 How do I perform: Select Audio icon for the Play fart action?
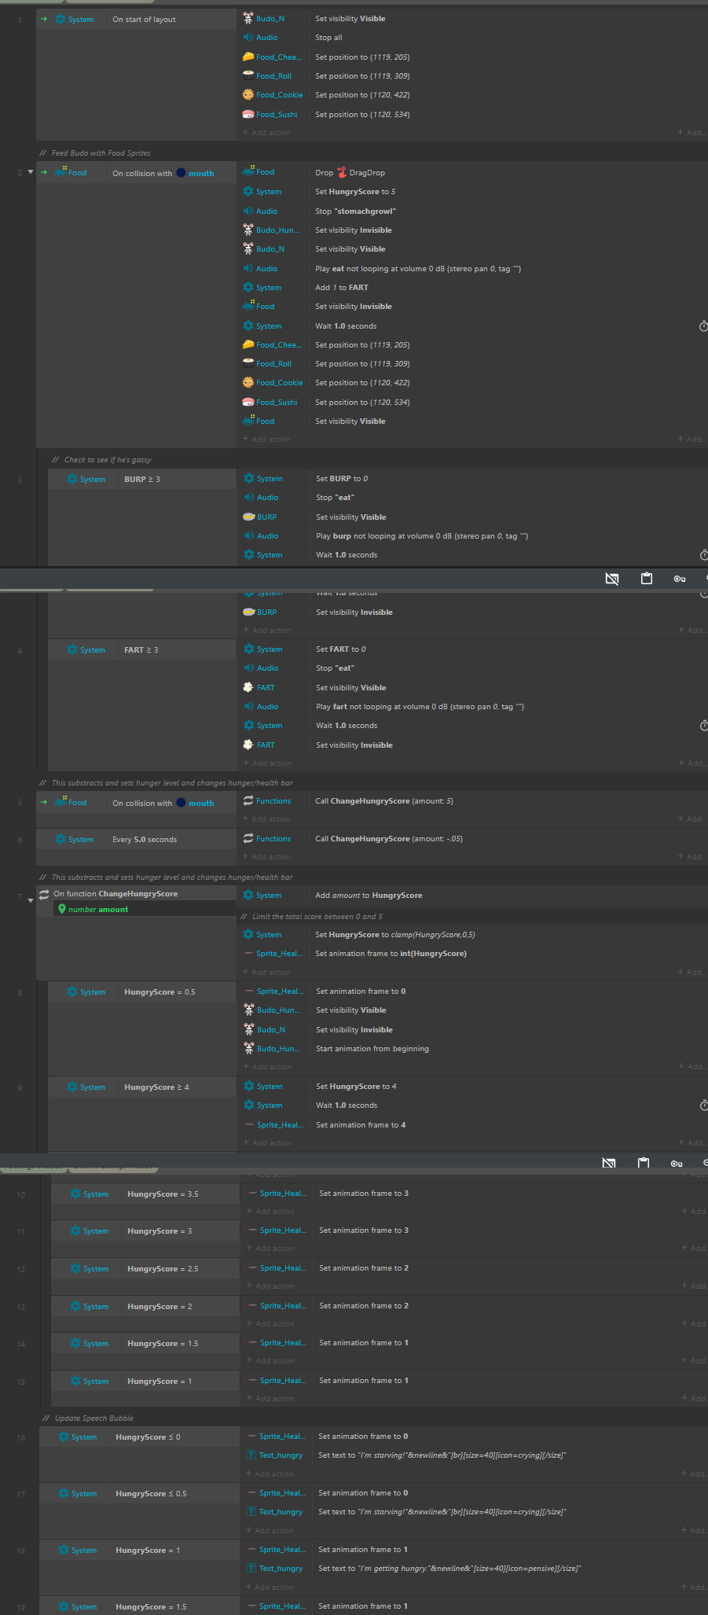249,706
